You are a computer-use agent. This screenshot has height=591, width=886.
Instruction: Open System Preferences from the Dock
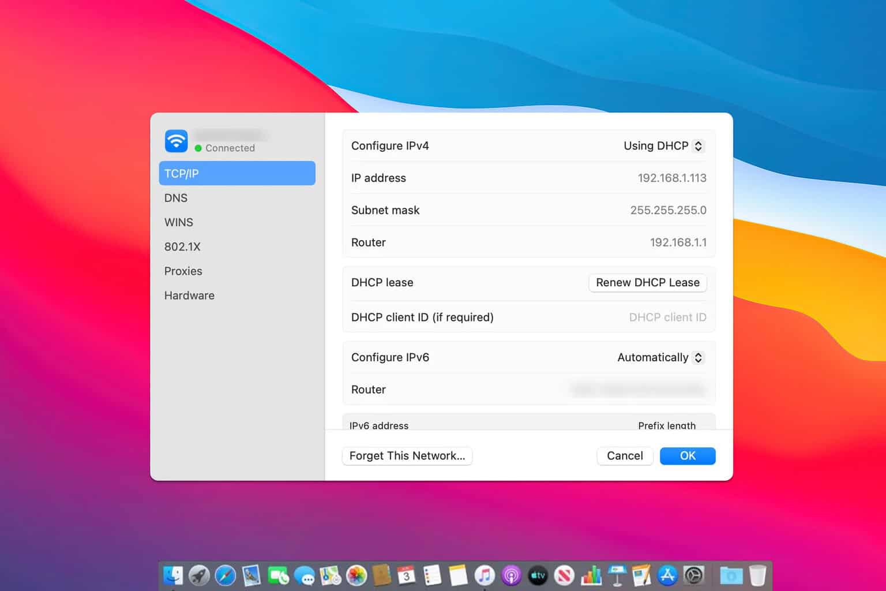pyautogui.click(x=694, y=575)
